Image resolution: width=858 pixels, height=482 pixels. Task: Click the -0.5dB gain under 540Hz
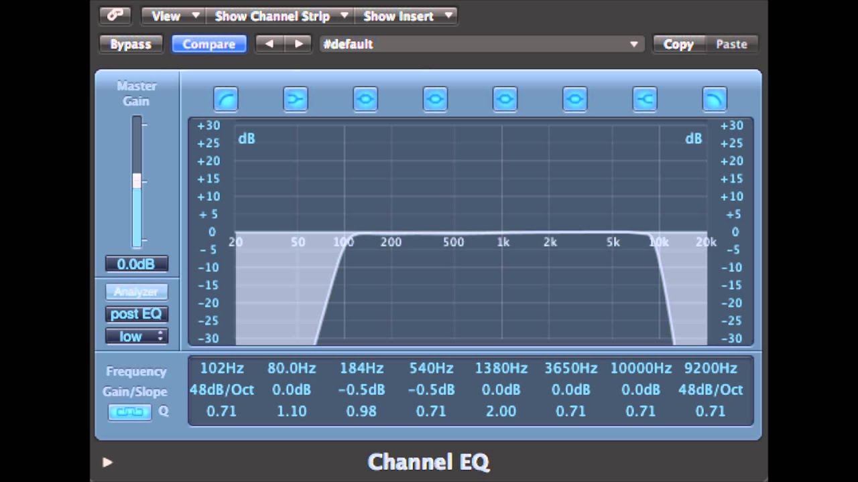click(431, 390)
